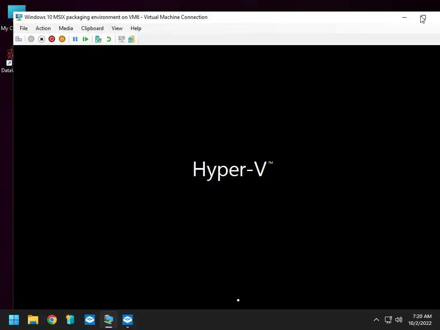Select the active VM connection taskbar icon
Viewport: 440px width, 330px height.
109,320
